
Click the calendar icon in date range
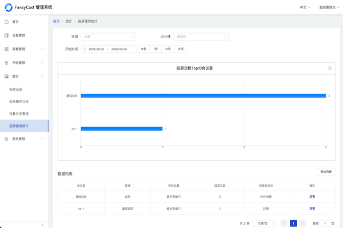pyautogui.click(x=85, y=49)
